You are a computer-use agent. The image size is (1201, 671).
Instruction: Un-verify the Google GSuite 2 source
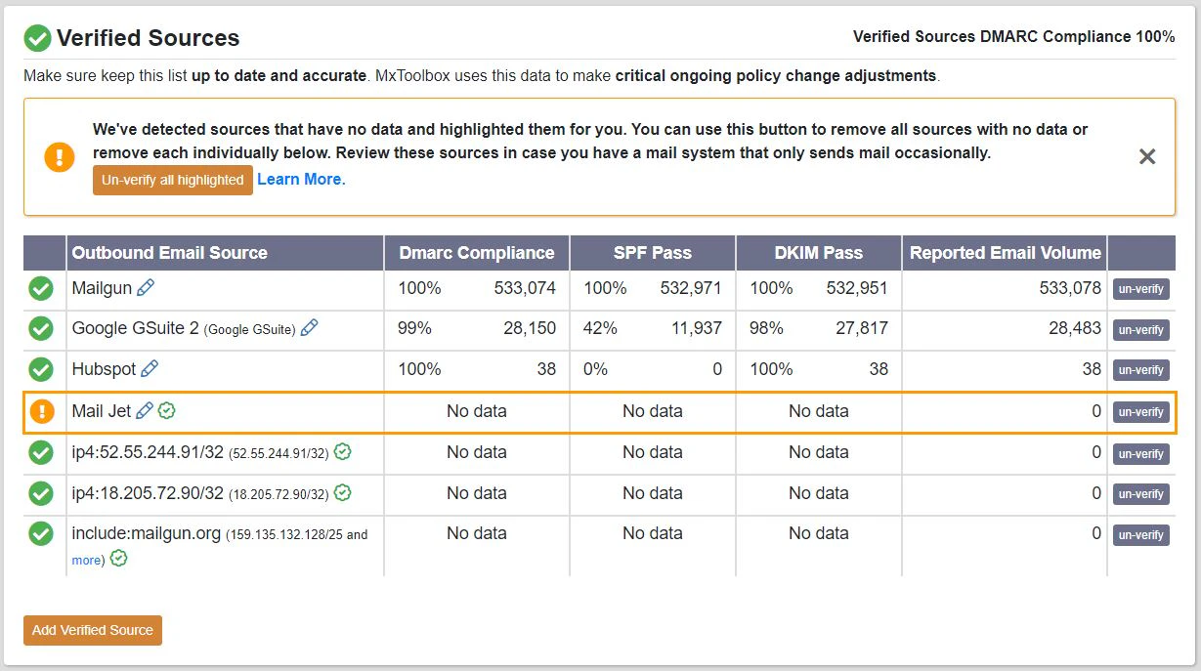[x=1140, y=329]
